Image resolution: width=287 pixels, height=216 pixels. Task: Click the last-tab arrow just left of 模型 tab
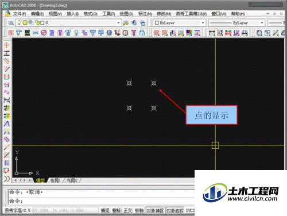click(30, 180)
